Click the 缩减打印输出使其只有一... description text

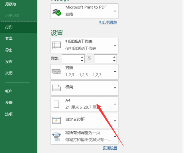pos(88,140)
